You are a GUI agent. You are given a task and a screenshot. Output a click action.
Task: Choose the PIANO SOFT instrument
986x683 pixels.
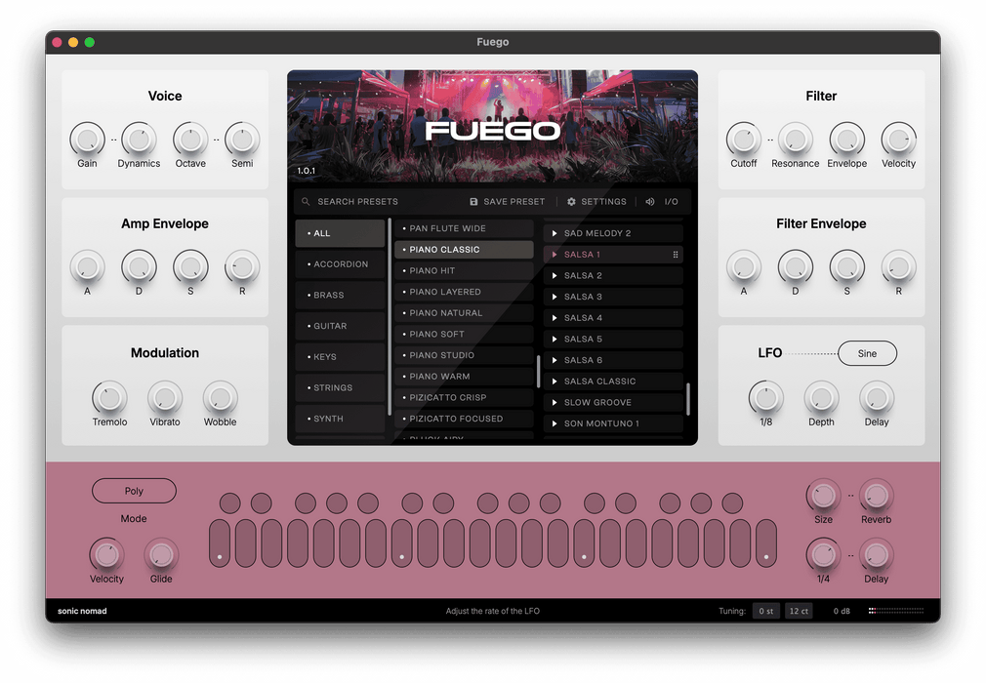[x=464, y=335]
